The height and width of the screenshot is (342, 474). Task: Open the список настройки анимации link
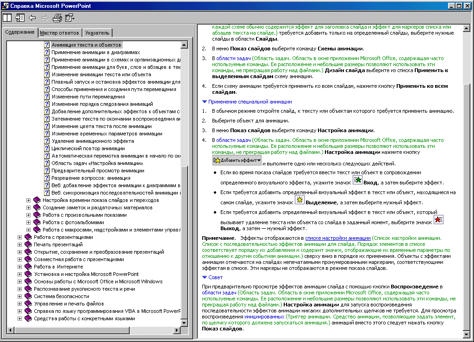337,238
